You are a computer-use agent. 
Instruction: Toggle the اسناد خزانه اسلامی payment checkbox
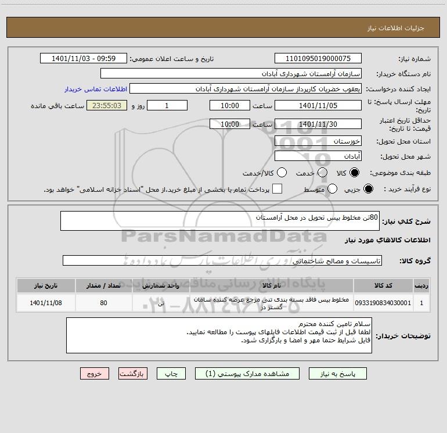(277, 189)
